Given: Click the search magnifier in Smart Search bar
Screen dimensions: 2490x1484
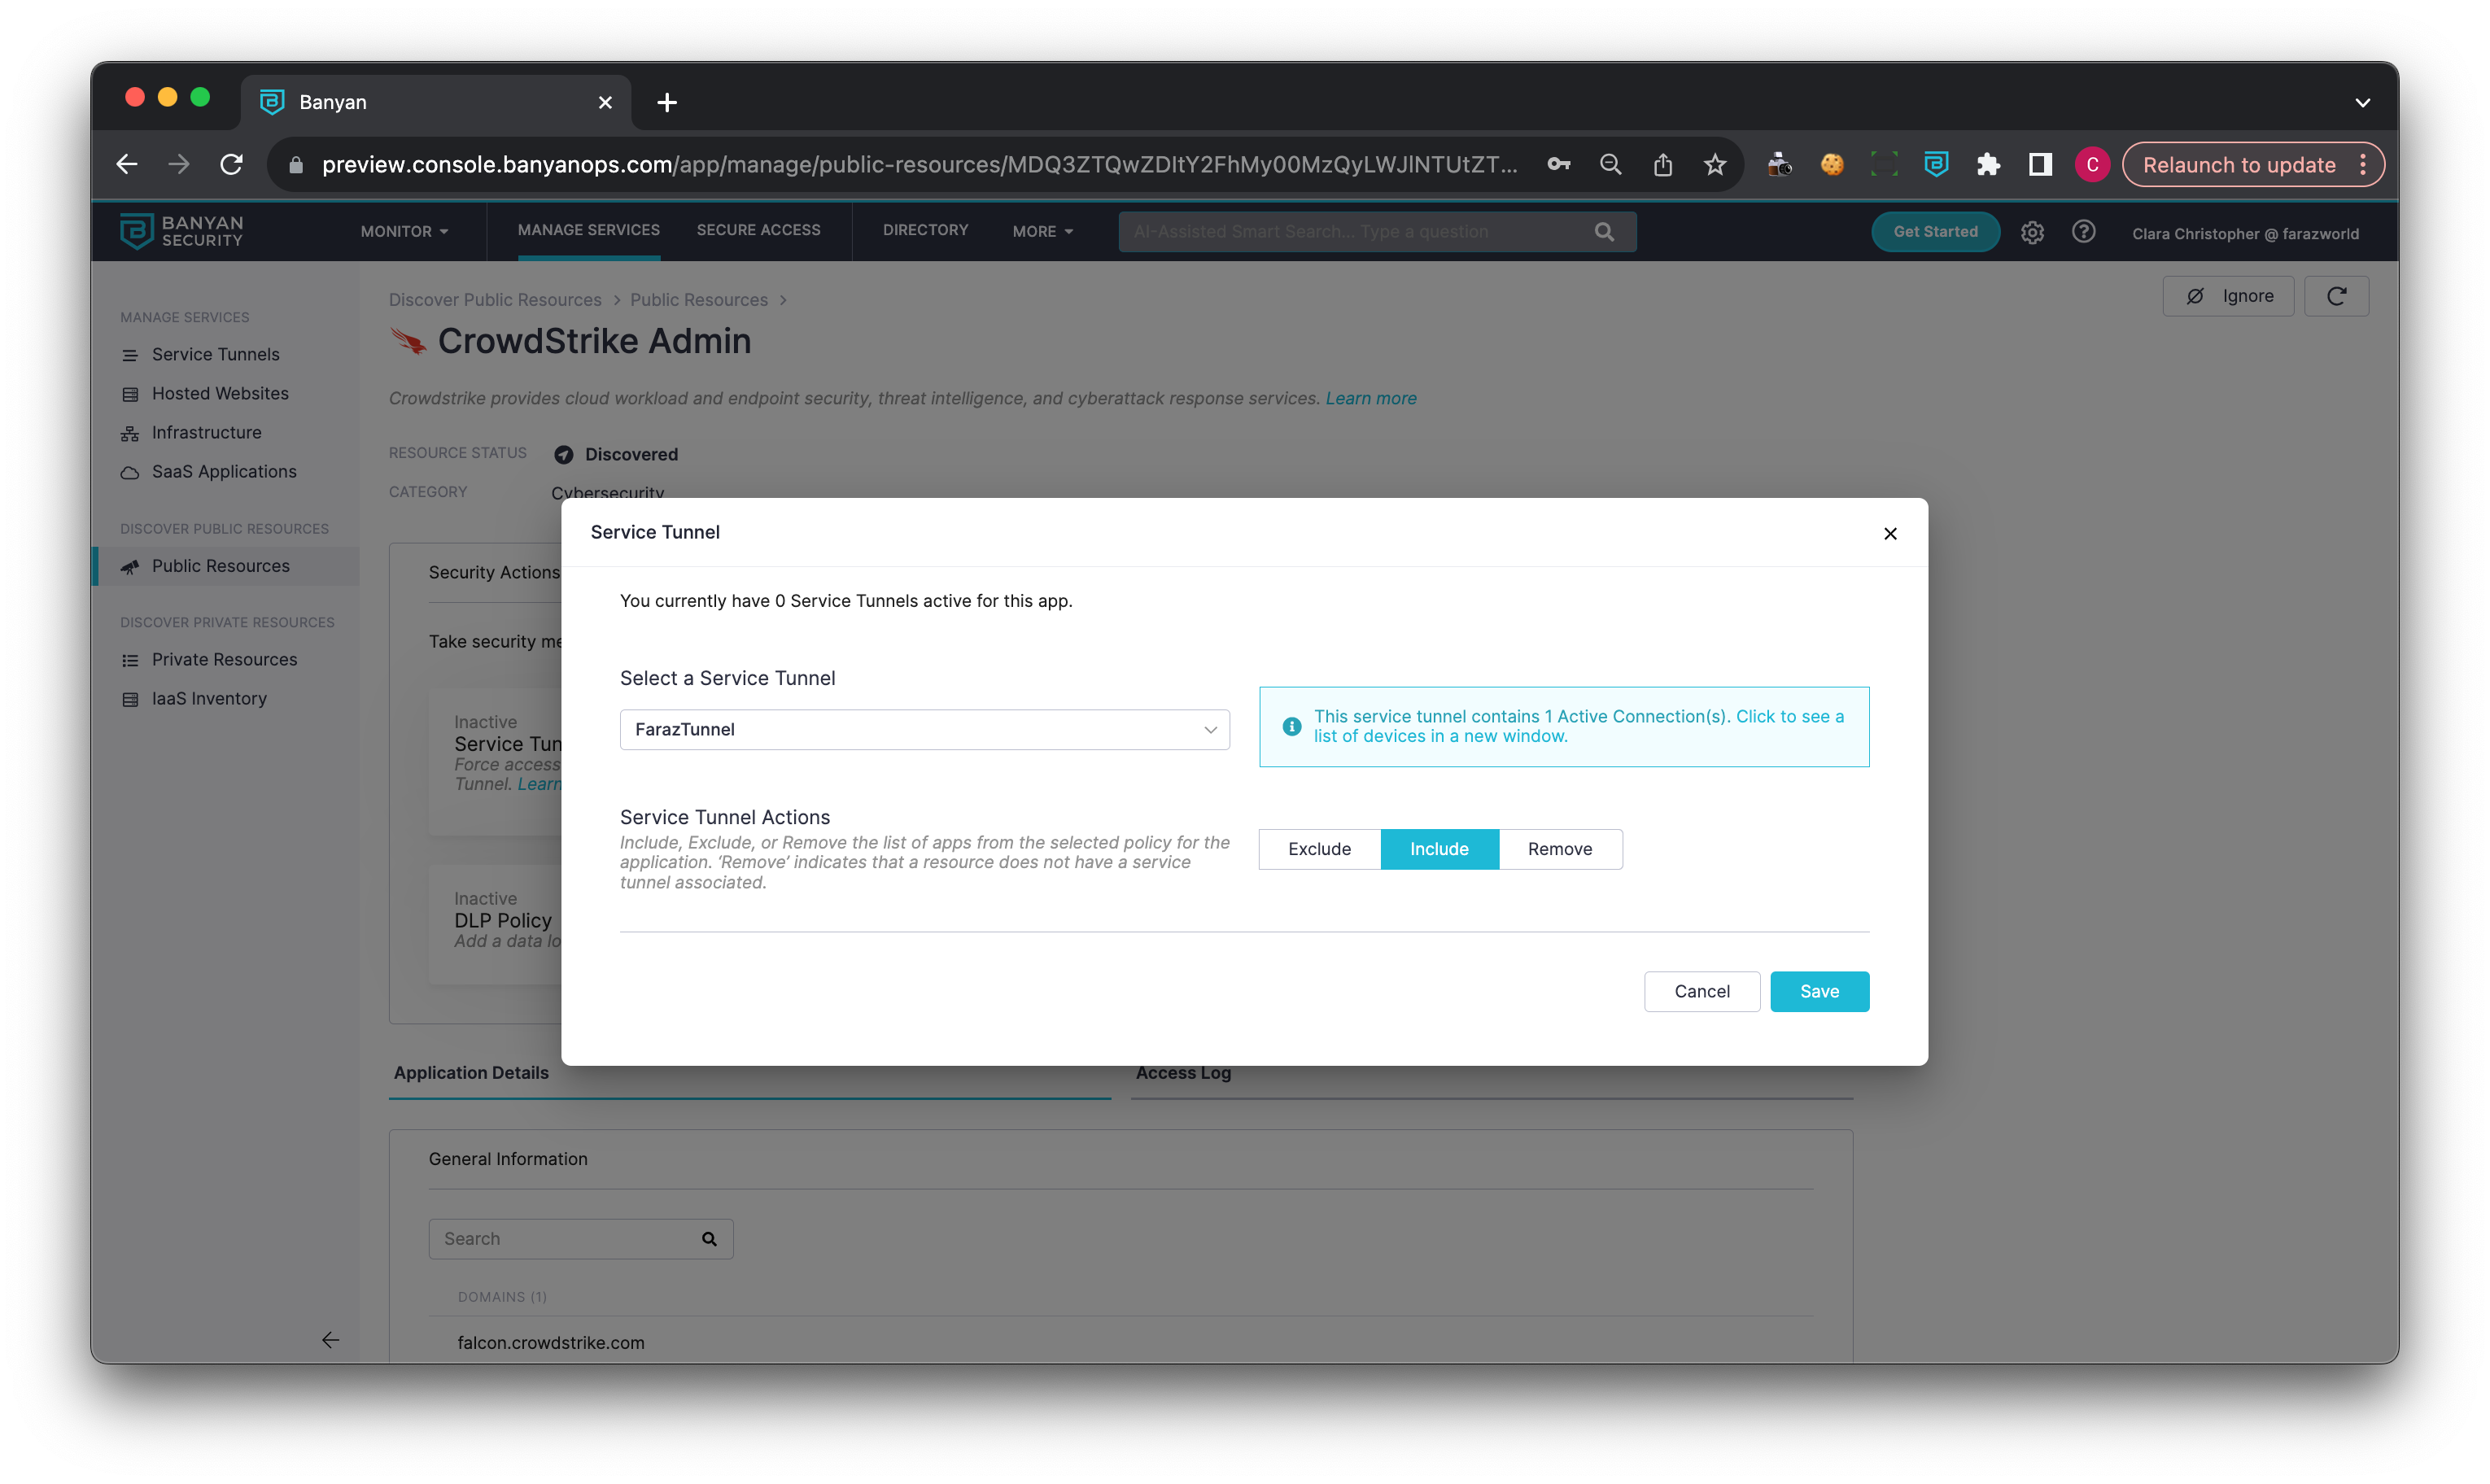Looking at the screenshot, I should coord(1603,232).
